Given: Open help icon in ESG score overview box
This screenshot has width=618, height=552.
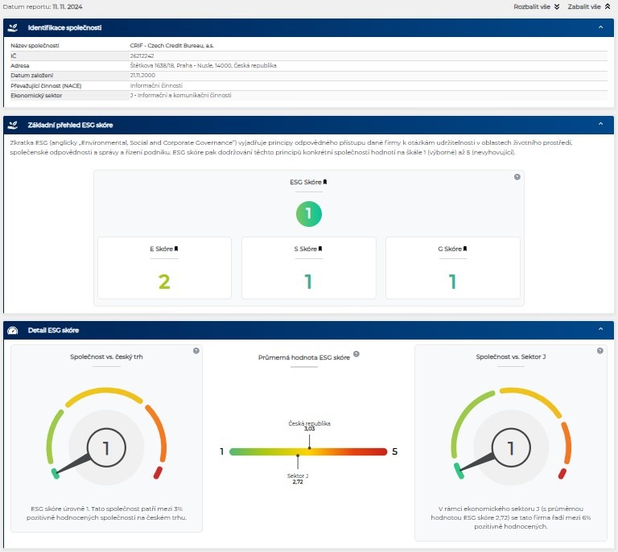Looking at the screenshot, I should [x=517, y=177].
